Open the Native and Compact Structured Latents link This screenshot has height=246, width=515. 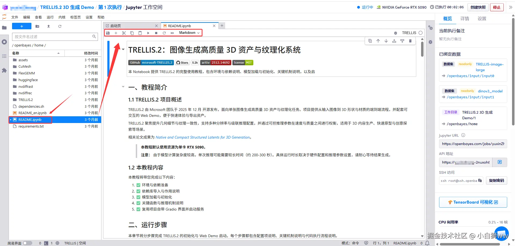(x=203, y=137)
